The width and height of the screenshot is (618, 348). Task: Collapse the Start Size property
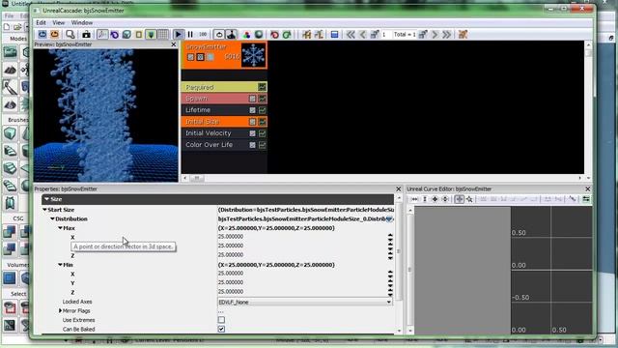pyautogui.click(x=45, y=210)
